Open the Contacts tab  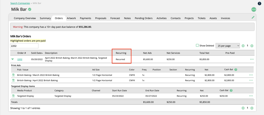pos(176,18)
